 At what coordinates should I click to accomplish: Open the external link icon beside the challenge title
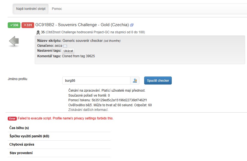(132, 25)
